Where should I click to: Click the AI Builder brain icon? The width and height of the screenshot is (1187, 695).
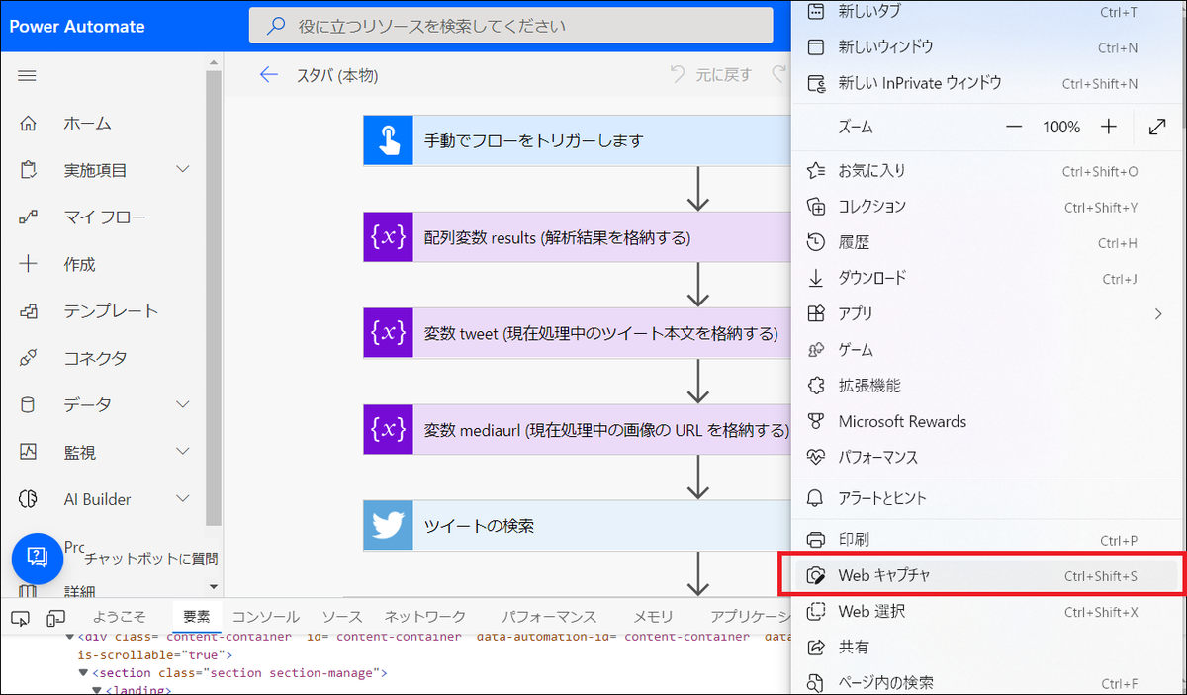[28, 499]
